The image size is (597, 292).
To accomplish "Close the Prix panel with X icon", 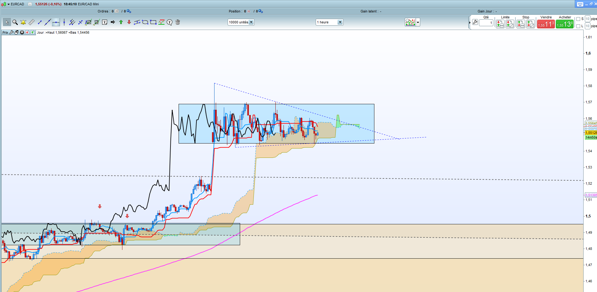I will (x=22, y=32).
